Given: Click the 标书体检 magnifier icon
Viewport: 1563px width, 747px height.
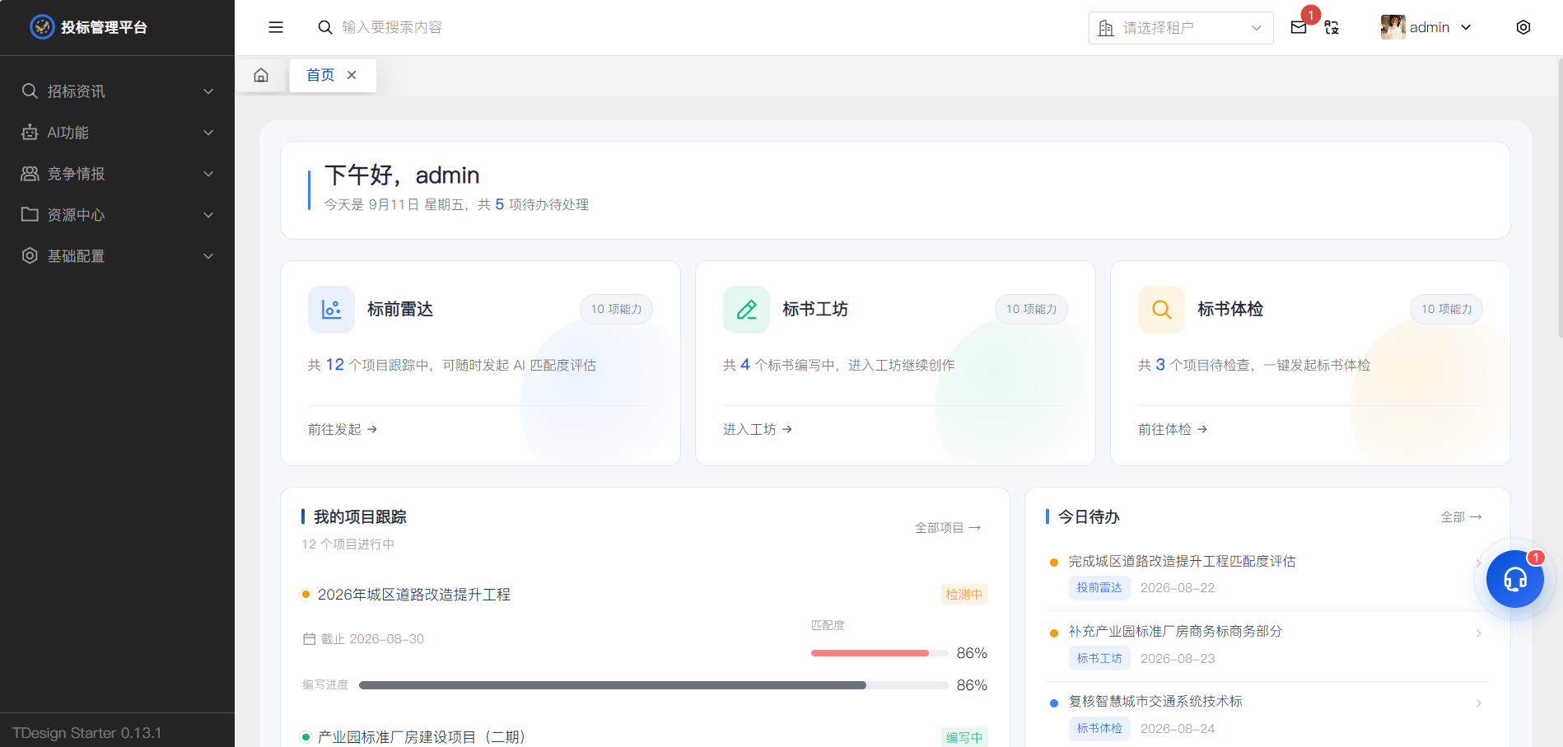Looking at the screenshot, I should (1161, 310).
